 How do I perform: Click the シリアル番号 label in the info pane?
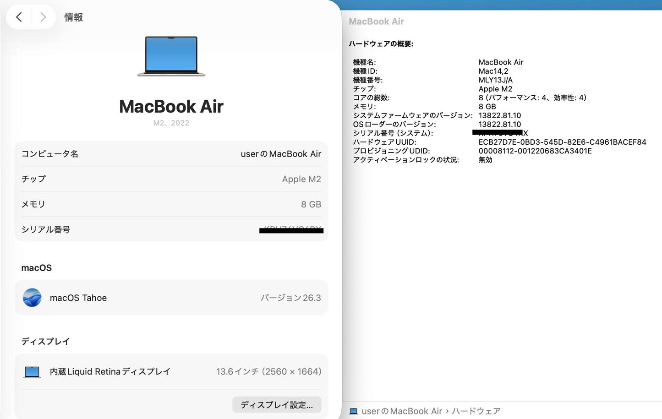[x=46, y=229]
